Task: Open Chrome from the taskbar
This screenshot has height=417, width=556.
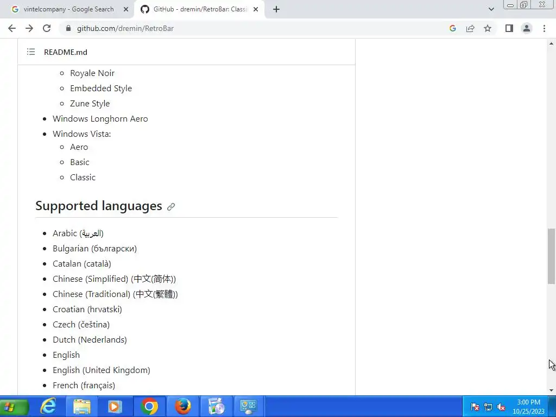Action: 149,406
